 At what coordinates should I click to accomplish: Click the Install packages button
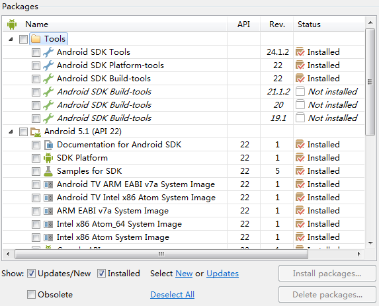coord(327,274)
